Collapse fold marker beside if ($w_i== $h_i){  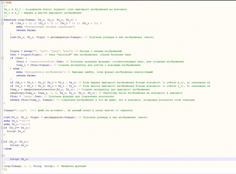(x=2, y=128)
